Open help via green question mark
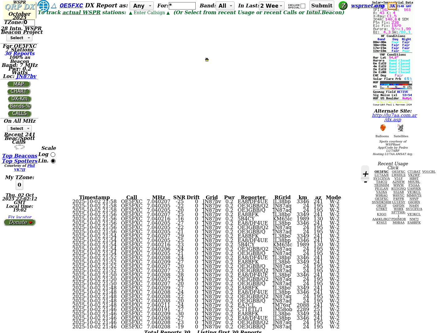The image size is (437, 333). click(x=343, y=6)
